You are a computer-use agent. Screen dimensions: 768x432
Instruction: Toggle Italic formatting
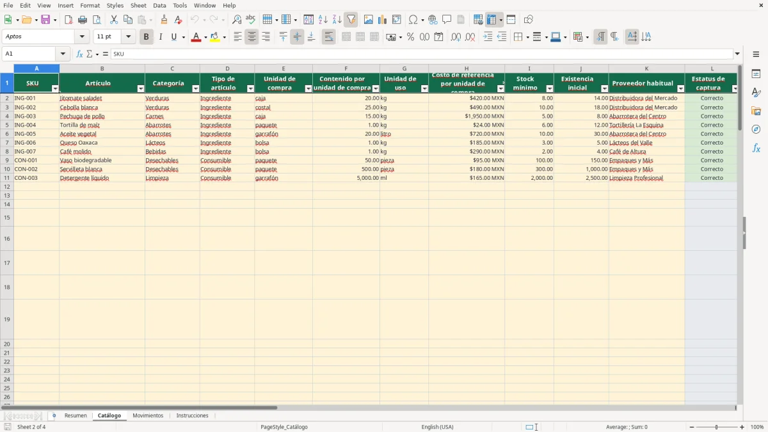pyautogui.click(x=160, y=37)
